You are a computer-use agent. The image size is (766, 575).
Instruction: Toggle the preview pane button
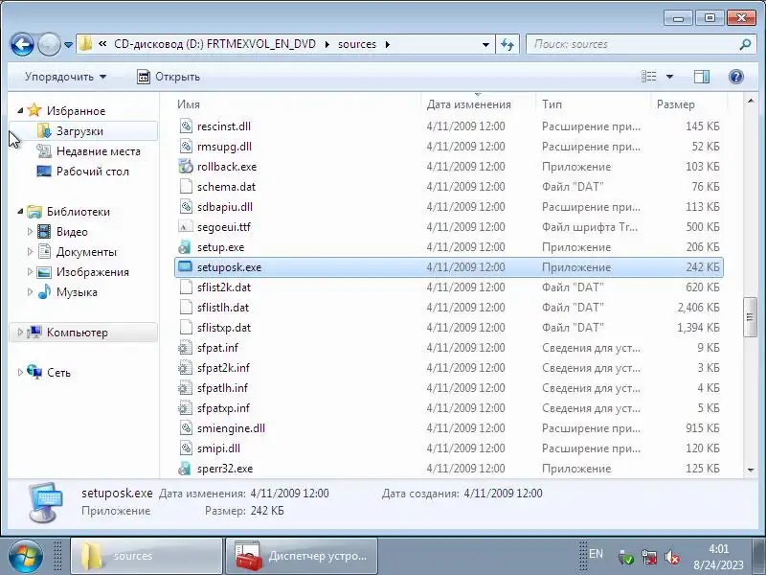tap(702, 77)
